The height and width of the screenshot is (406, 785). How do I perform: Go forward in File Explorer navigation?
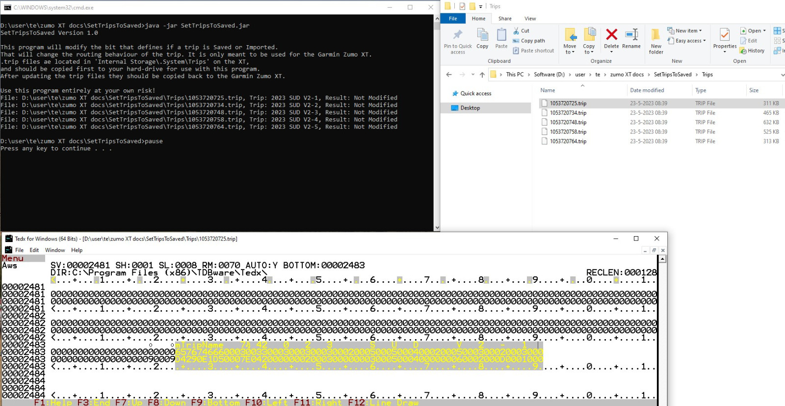coord(462,75)
